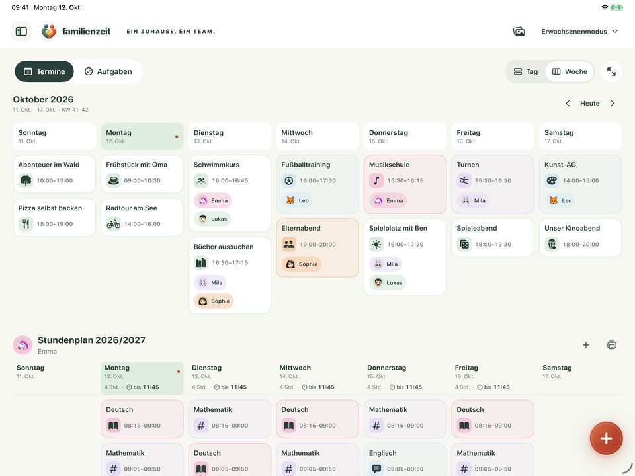Click the Sophie chip on Elternabend

click(x=302, y=264)
